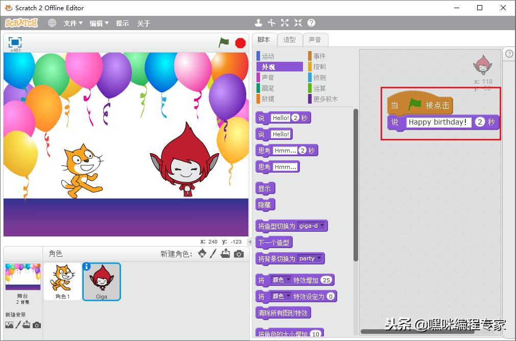Select the 角色1 cat sprite thumbnail
Screen dimensions: 516x341
tap(62, 281)
